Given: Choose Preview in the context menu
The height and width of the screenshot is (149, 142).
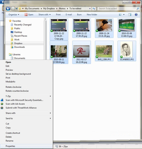Looking at the screenshot, I should [26, 70].
